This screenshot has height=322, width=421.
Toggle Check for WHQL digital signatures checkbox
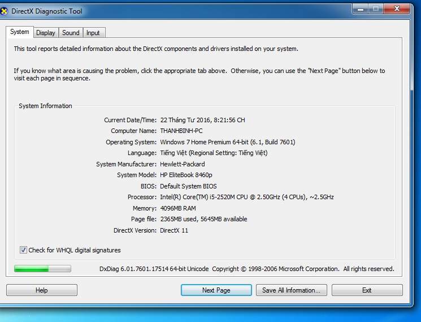pyautogui.click(x=23, y=250)
